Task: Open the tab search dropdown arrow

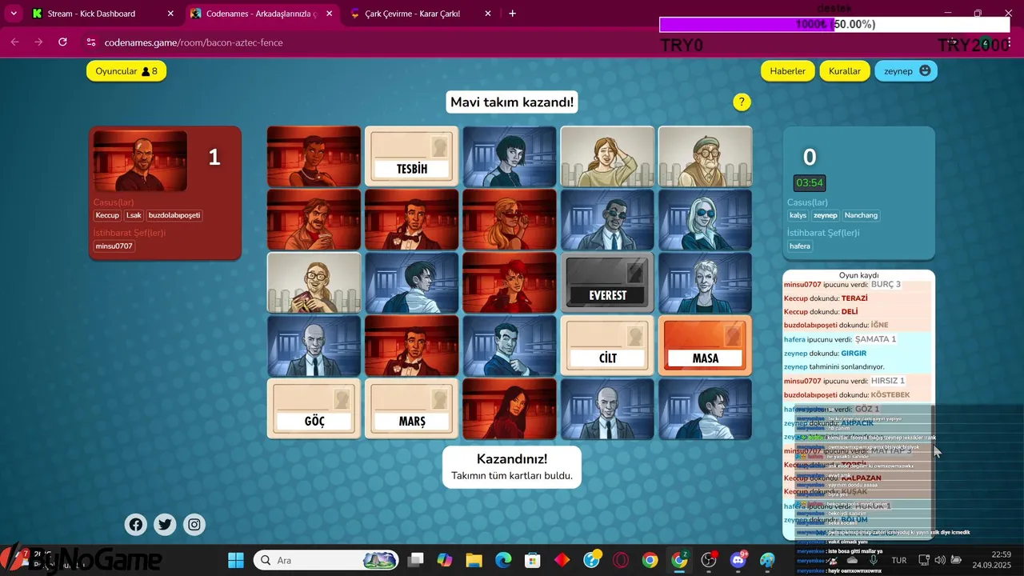Action: pos(14,14)
